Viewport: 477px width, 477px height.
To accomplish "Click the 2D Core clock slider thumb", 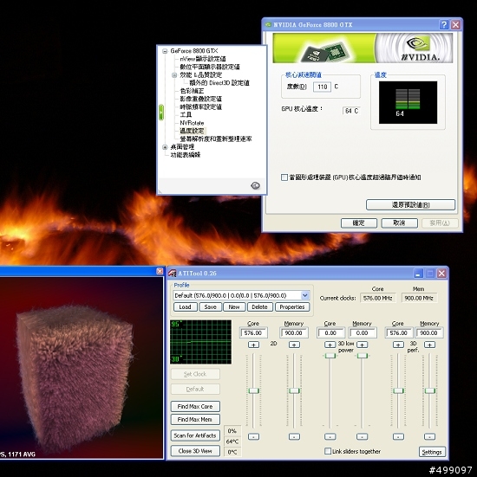I will tap(253, 390).
